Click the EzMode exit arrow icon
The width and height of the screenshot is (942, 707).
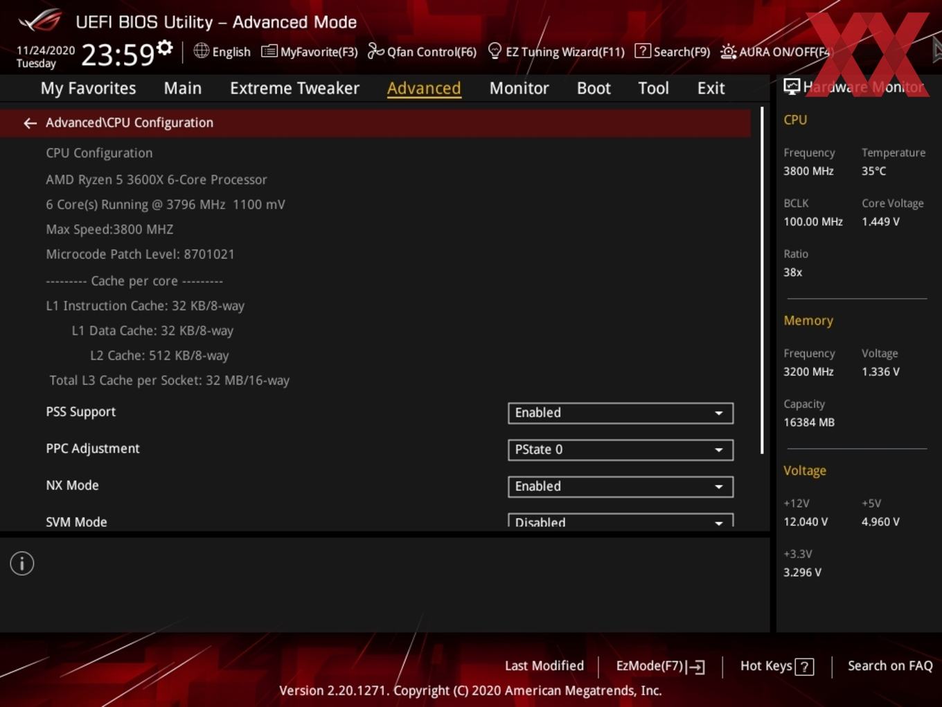click(697, 667)
